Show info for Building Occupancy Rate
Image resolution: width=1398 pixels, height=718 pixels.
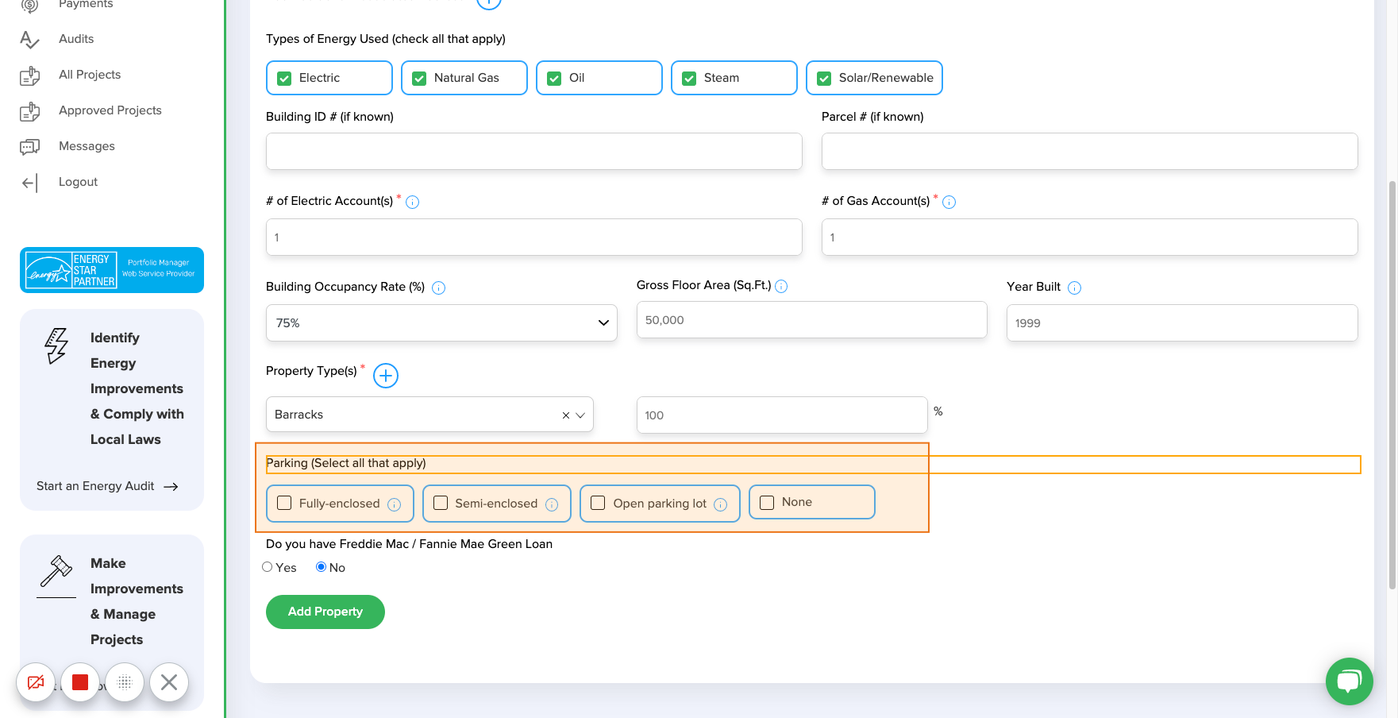point(439,288)
